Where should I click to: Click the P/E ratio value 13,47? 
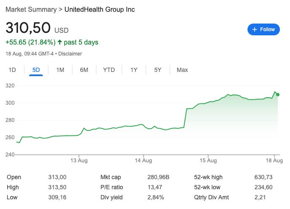pos(155,187)
